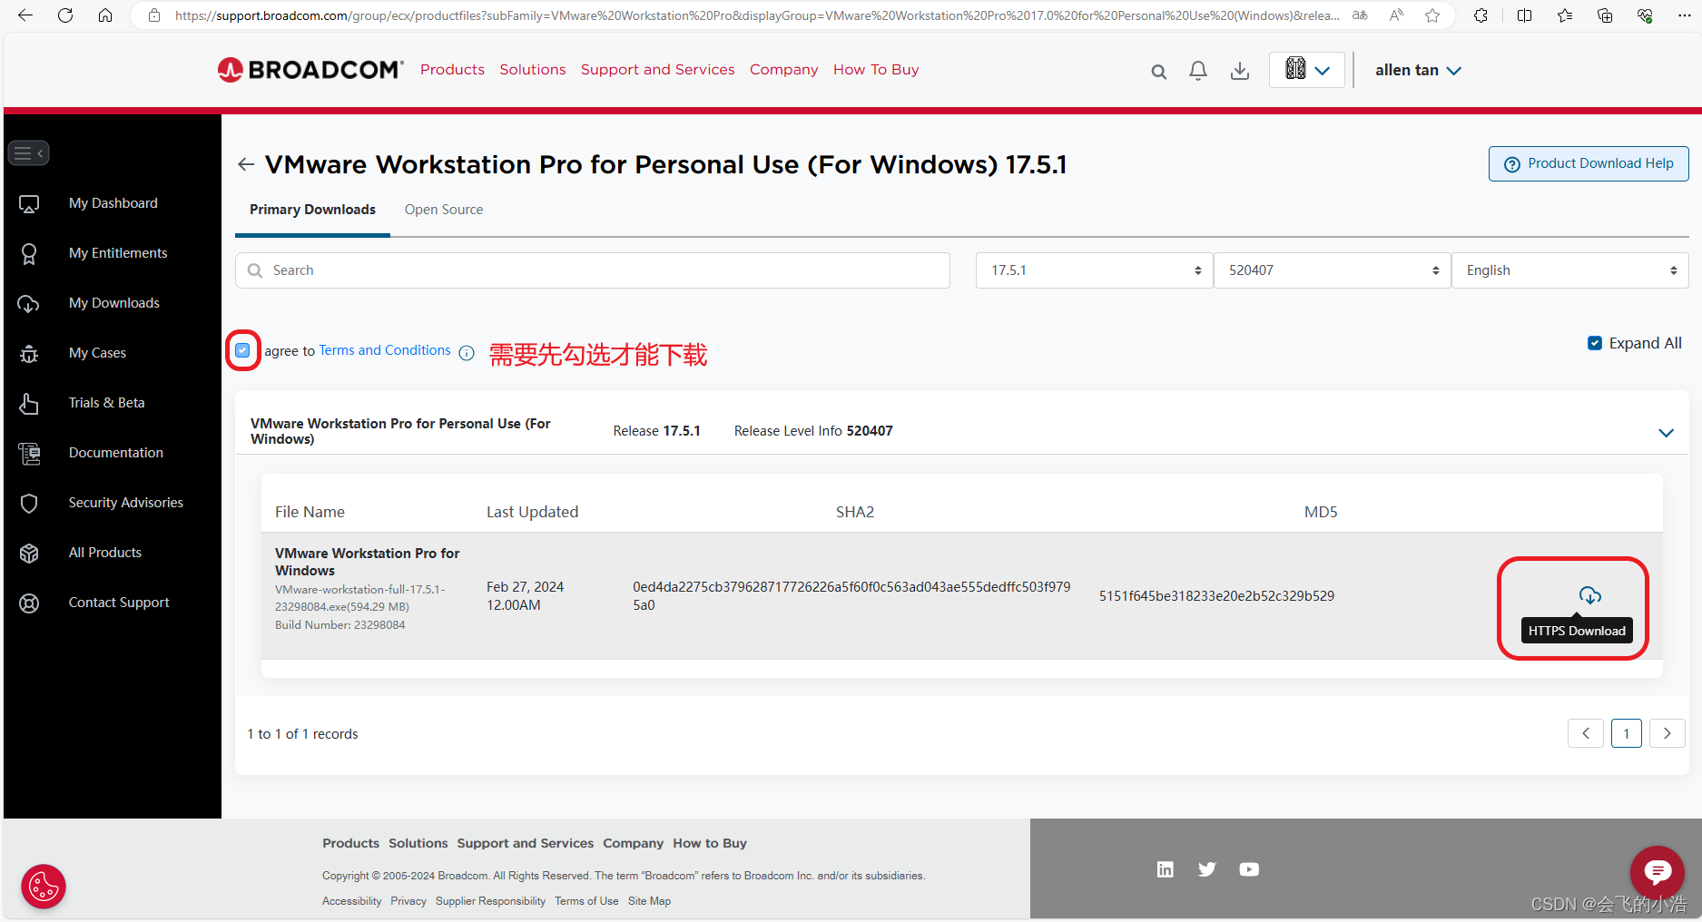Image resolution: width=1702 pixels, height=922 pixels.
Task: Reload the page with the refresh icon
Action: tap(65, 15)
